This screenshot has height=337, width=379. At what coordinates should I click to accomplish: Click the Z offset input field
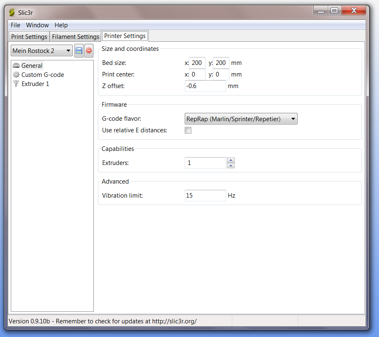[205, 86]
